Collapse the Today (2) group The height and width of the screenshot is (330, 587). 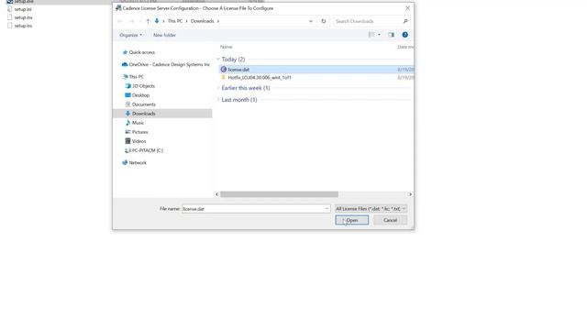pyautogui.click(x=218, y=59)
